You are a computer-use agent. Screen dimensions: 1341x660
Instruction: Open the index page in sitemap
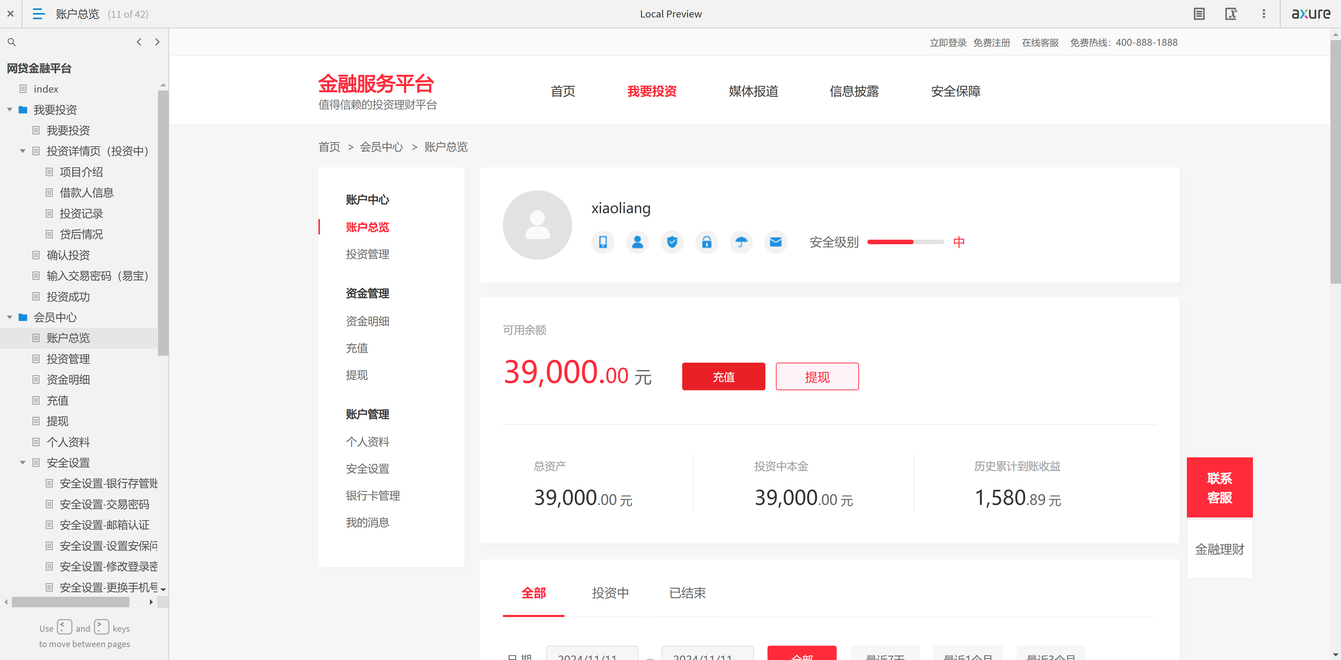pyautogui.click(x=46, y=89)
